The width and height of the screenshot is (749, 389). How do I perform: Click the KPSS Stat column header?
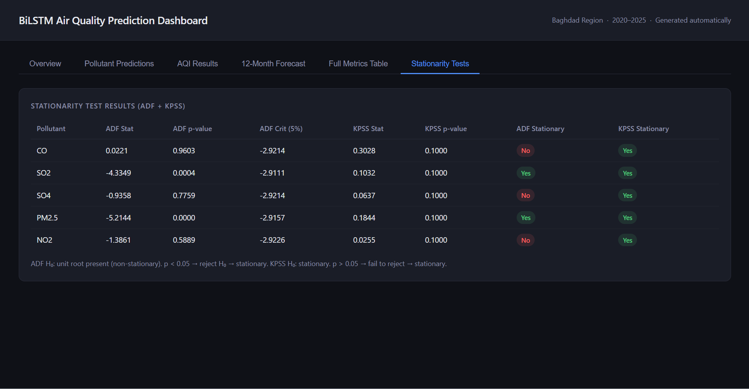coord(368,129)
